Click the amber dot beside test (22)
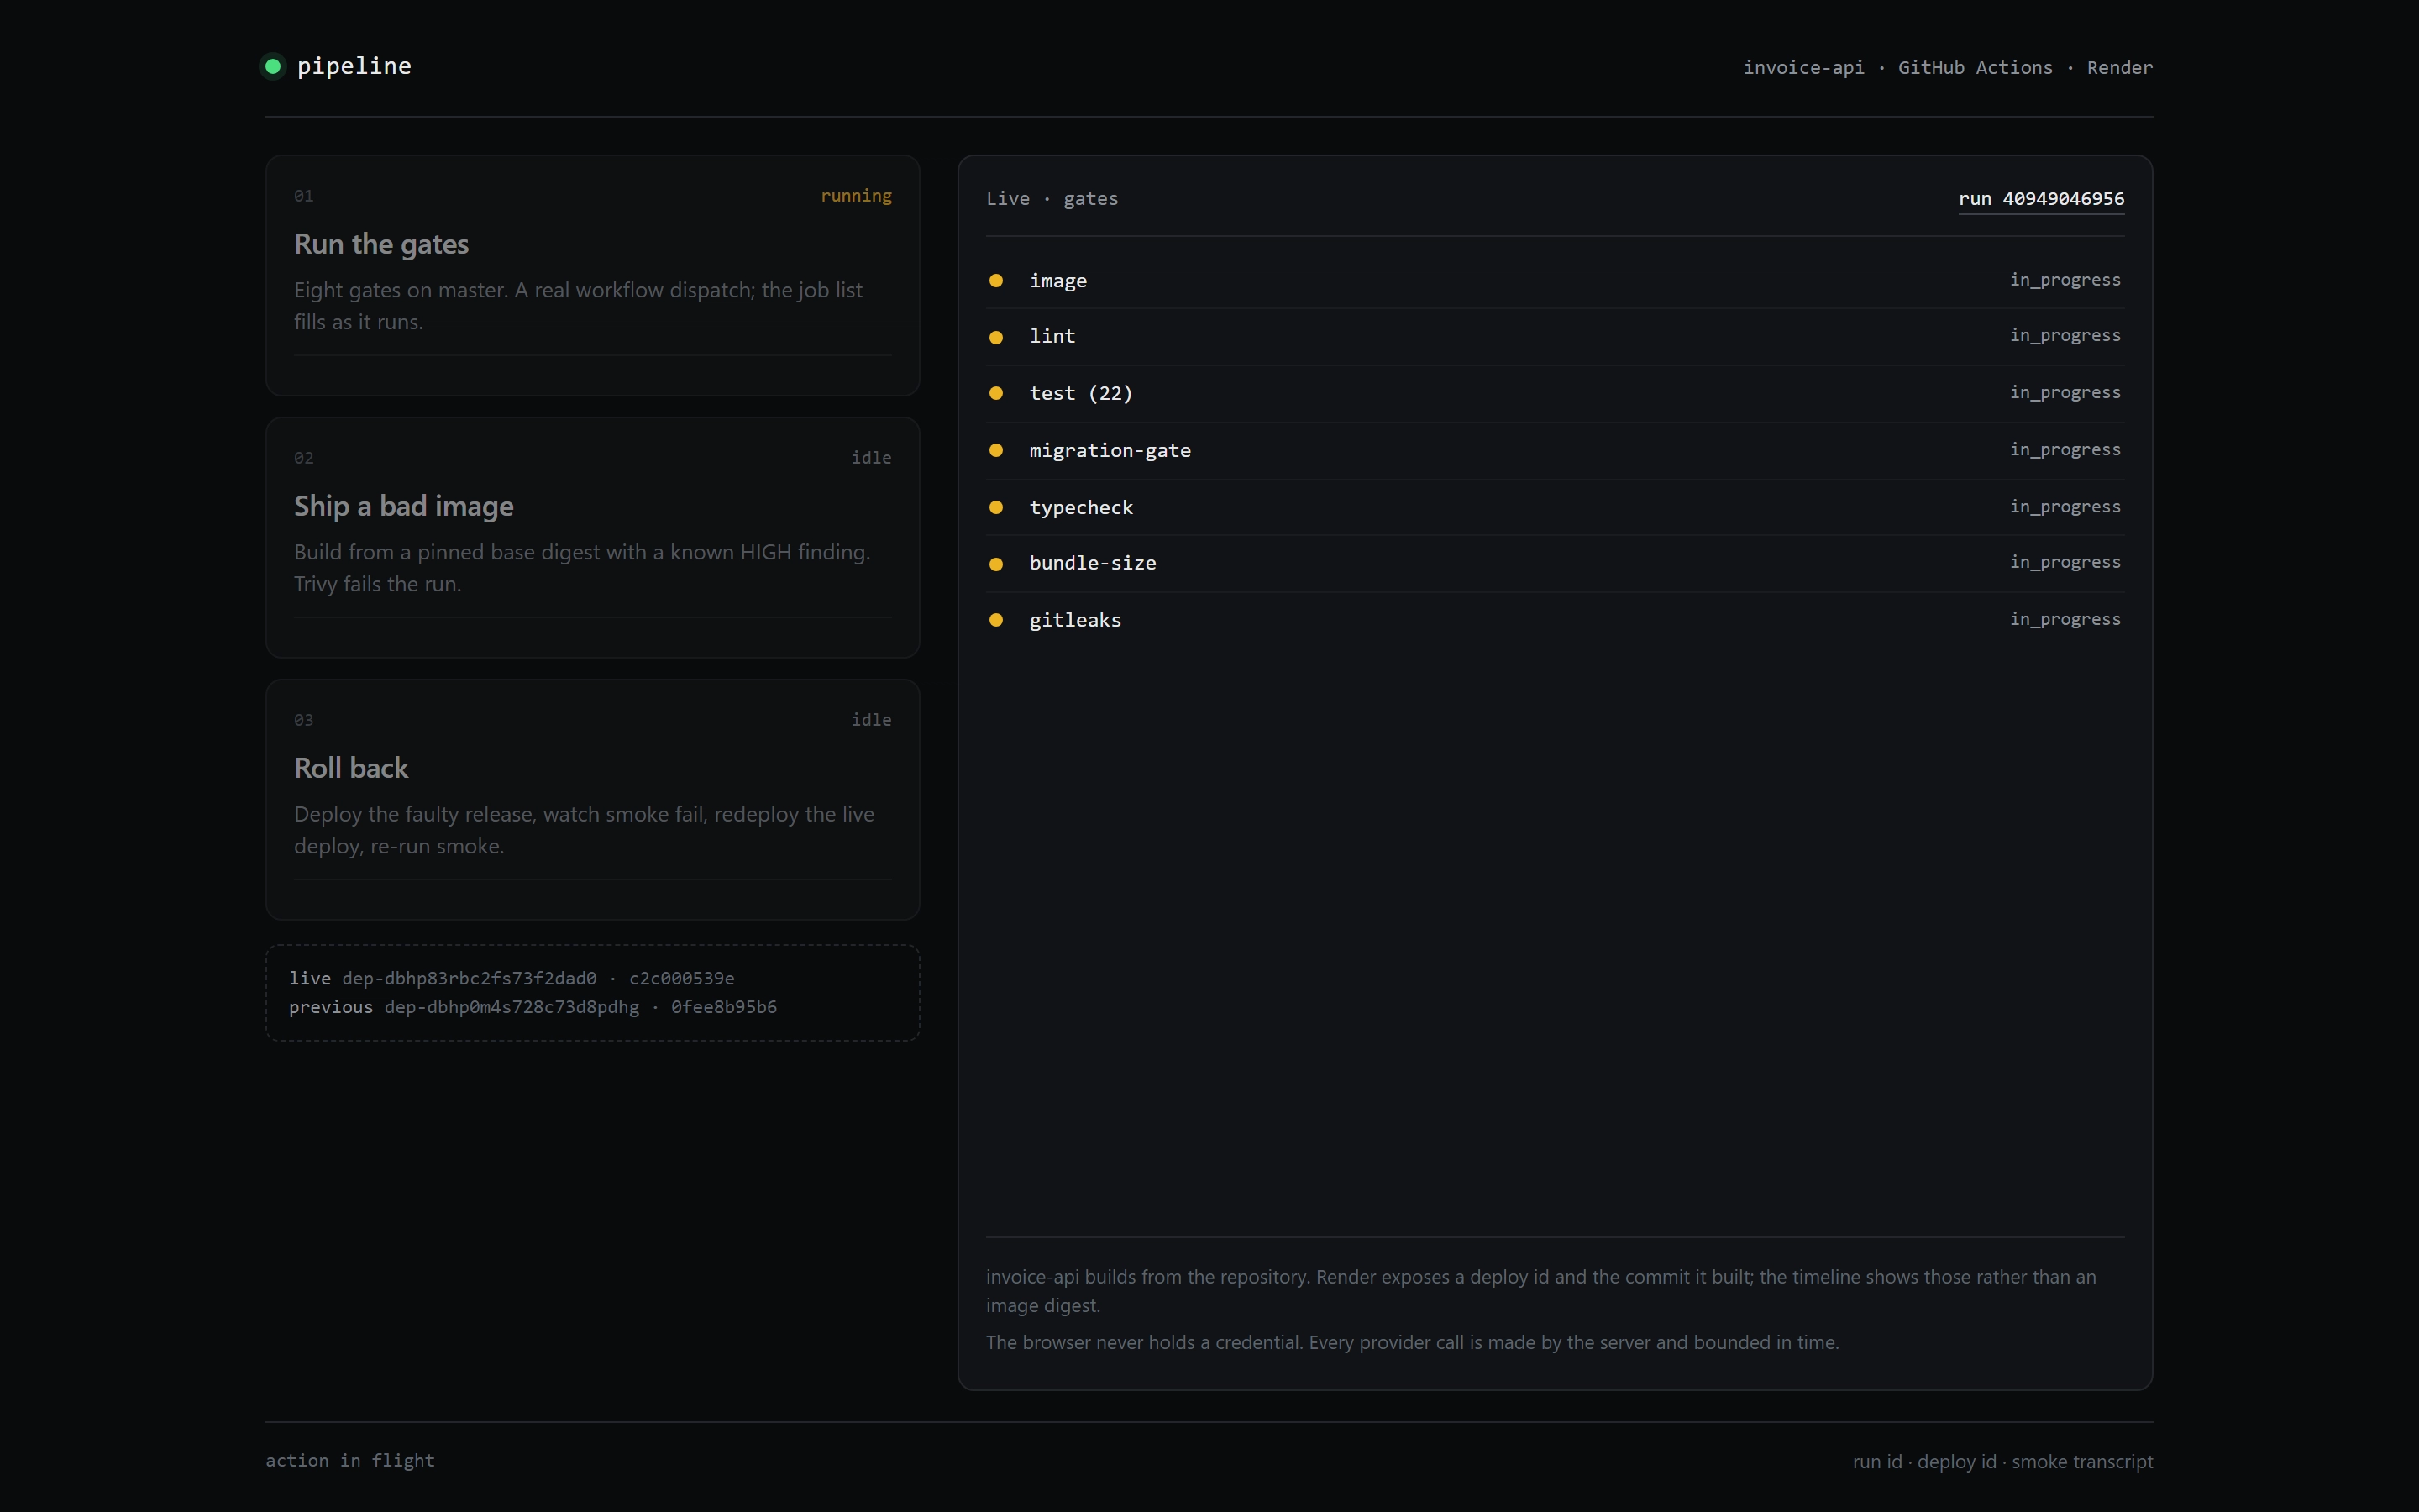 tap(995, 393)
